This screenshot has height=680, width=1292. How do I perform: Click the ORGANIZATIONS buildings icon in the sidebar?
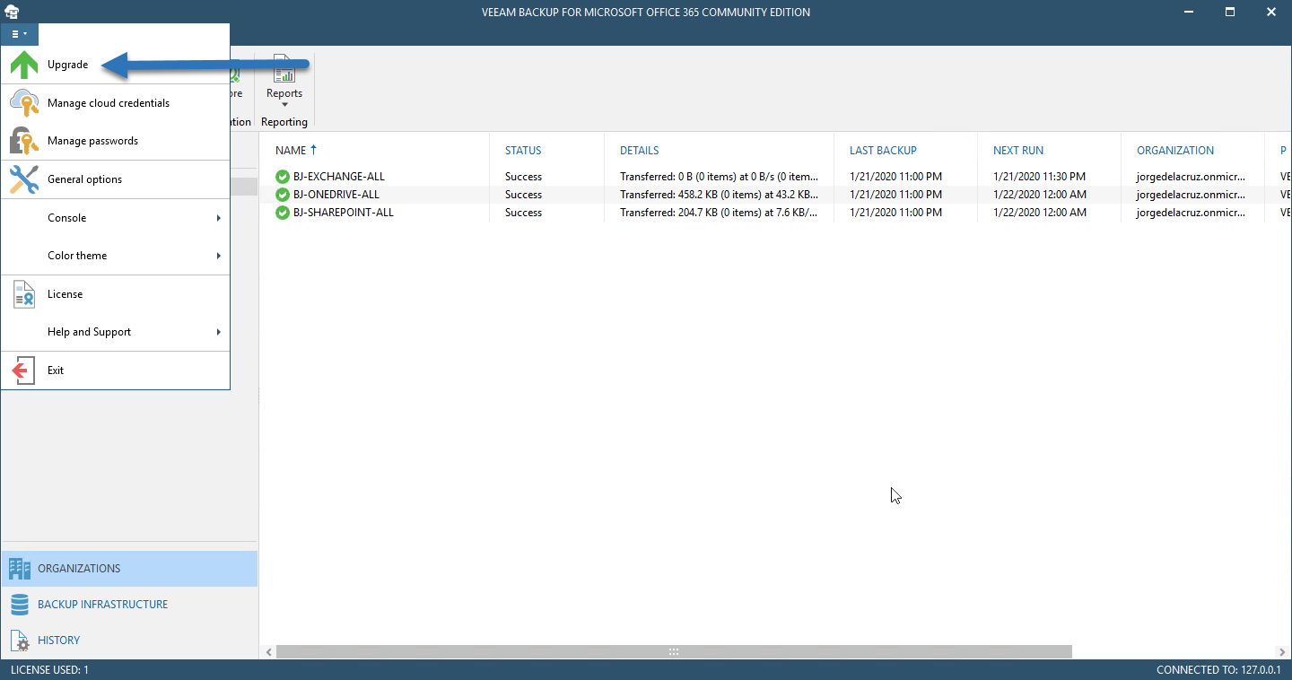pos(20,569)
